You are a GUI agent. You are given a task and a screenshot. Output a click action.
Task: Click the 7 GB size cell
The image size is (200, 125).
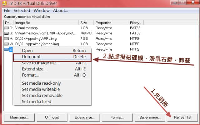click(84, 39)
